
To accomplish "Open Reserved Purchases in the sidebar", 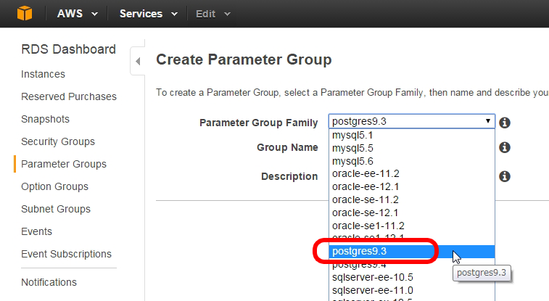I will [69, 96].
